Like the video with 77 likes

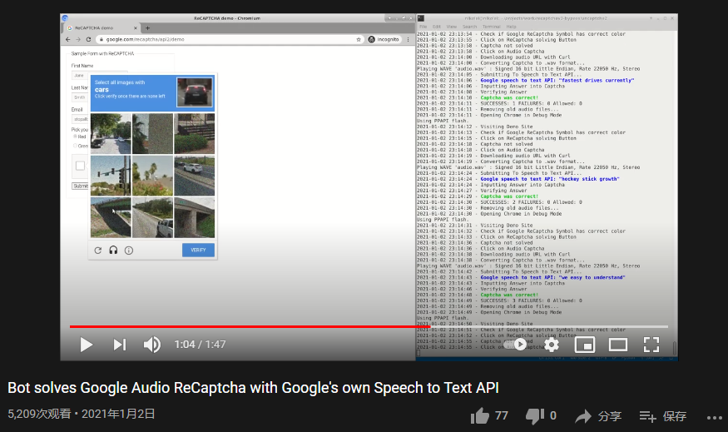489,415
